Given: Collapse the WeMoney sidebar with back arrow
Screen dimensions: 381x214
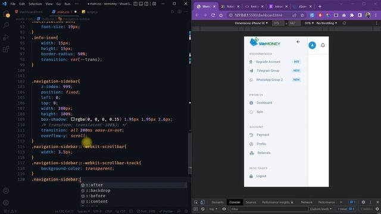Looking at the screenshot, I should tap(298, 42).
